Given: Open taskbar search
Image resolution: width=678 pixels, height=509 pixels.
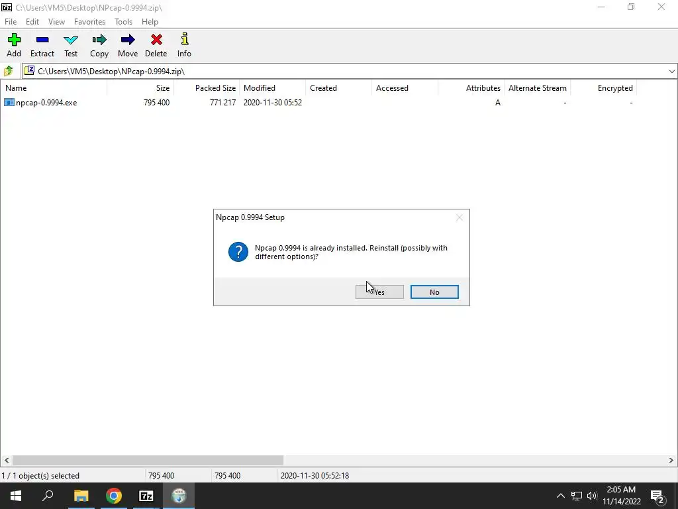Looking at the screenshot, I should (48, 496).
